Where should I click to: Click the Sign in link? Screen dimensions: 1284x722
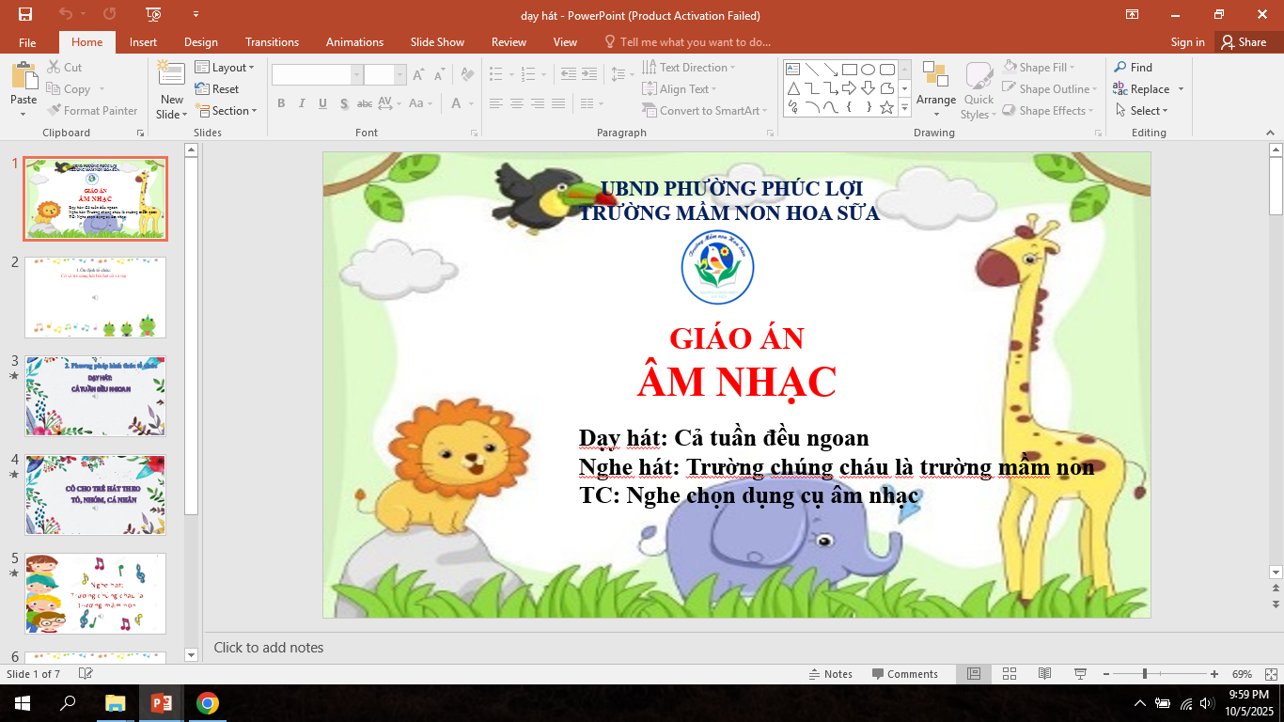pyautogui.click(x=1187, y=42)
